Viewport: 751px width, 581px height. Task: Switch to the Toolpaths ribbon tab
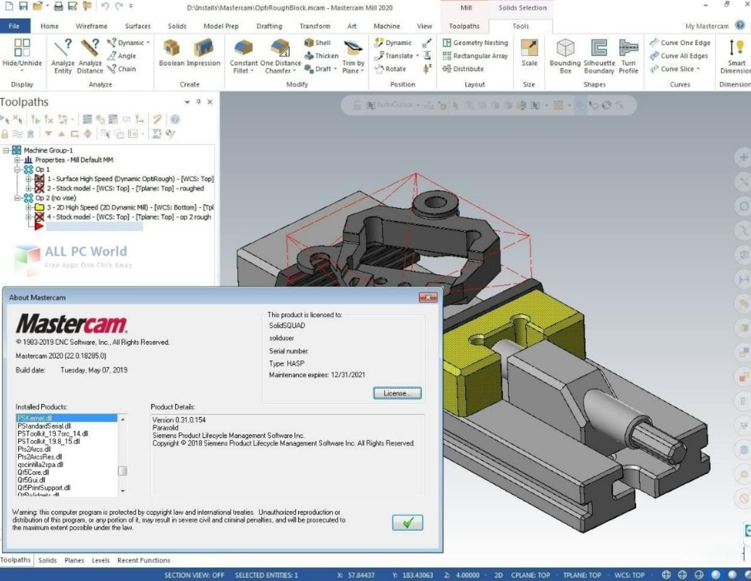(x=463, y=26)
